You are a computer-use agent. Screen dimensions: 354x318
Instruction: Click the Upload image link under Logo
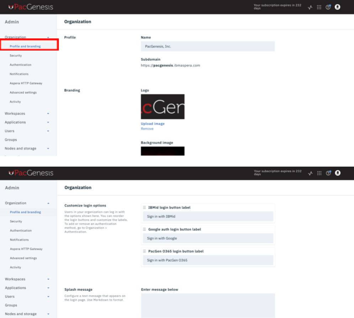[153, 124]
